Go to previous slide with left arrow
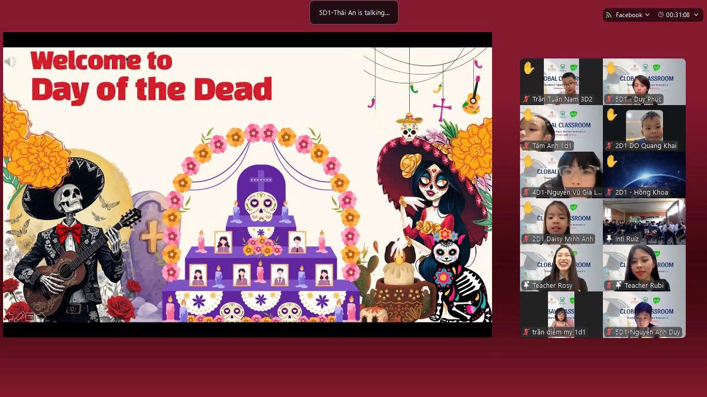707x397 pixels. [x=9, y=316]
